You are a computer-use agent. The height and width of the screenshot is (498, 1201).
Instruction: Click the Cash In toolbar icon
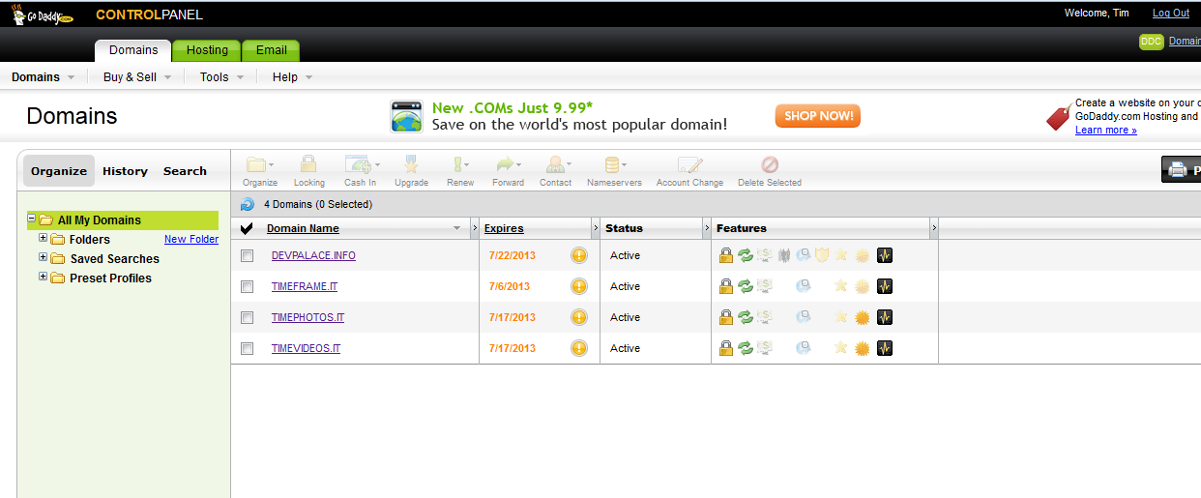pyautogui.click(x=359, y=165)
